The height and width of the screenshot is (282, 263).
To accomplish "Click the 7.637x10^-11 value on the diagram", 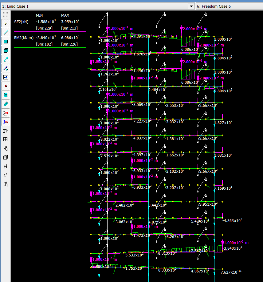I will click(x=231, y=272).
